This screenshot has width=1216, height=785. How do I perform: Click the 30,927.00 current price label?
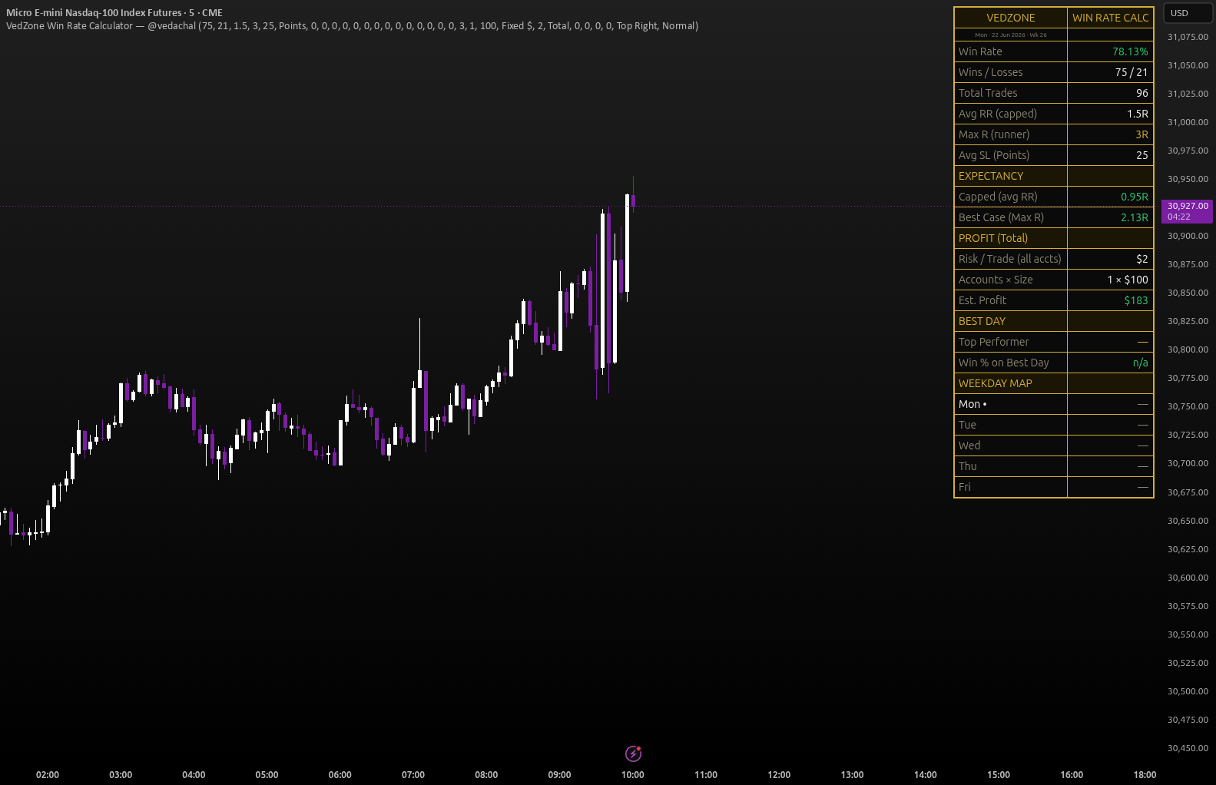pos(1187,211)
